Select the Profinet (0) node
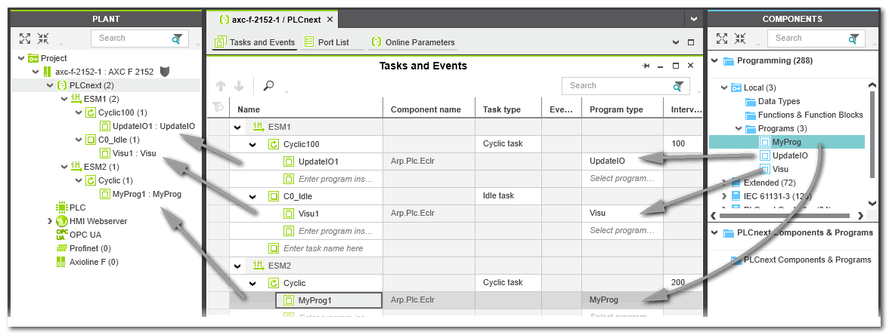The image size is (889, 335). pyautogui.click(x=89, y=248)
